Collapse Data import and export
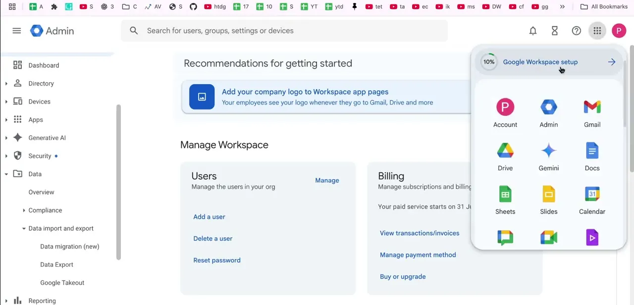The width and height of the screenshot is (634, 305). [x=24, y=228]
